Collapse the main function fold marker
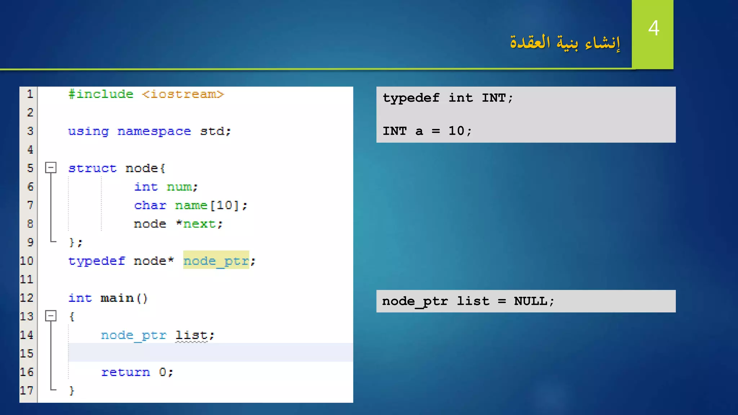The image size is (738, 415). pyautogui.click(x=51, y=316)
